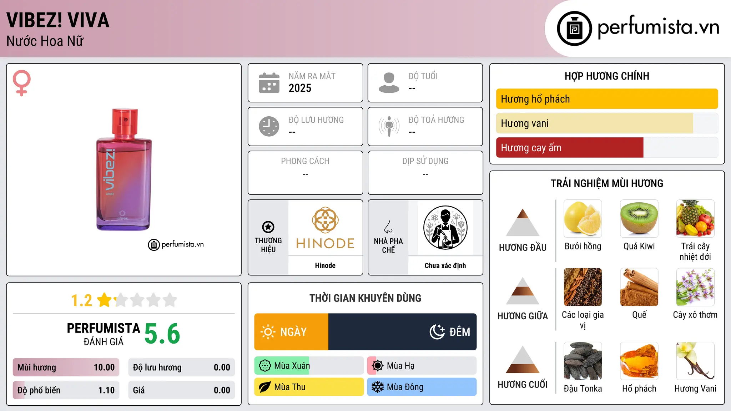Click the Dịp sử dụng card
Image resolution: width=731 pixels, height=411 pixels.
[425, 173]
